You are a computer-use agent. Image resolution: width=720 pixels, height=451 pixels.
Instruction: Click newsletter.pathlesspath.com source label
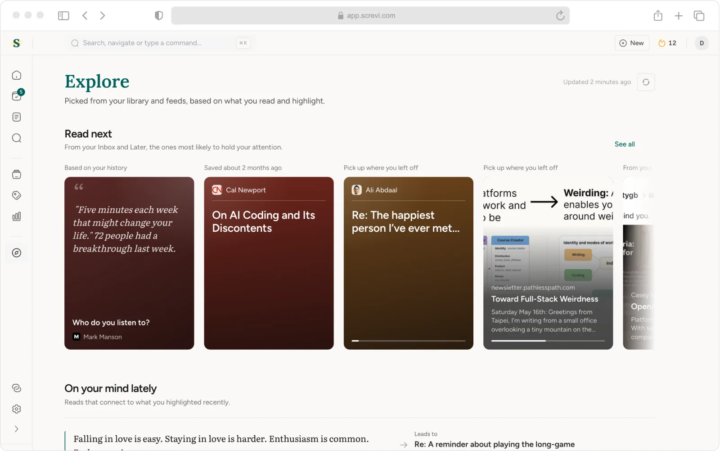pyautogui.click(x=533, y=288)
